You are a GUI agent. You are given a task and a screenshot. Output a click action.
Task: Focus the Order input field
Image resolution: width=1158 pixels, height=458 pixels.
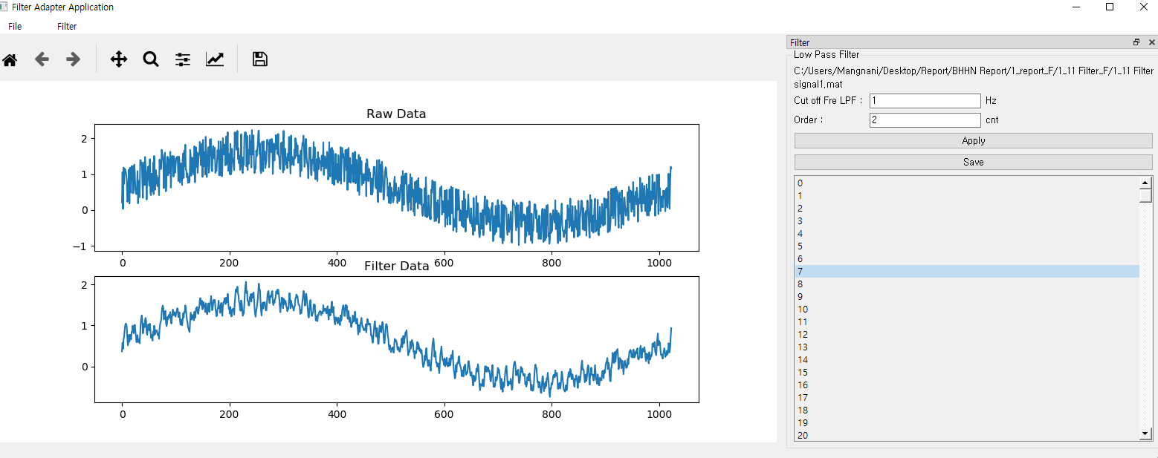click(925, 120)
